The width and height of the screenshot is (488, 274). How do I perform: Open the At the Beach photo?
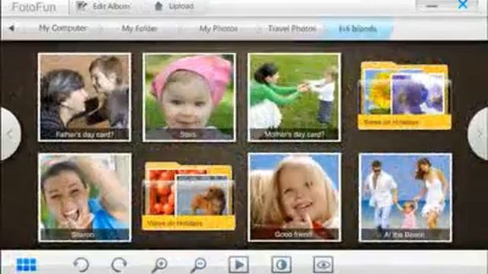(405, 197)
